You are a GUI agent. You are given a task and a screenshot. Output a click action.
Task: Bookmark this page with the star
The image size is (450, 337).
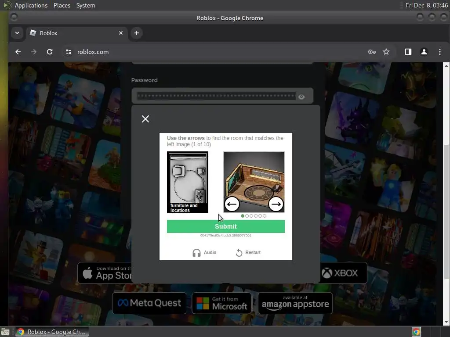[386, 52]
